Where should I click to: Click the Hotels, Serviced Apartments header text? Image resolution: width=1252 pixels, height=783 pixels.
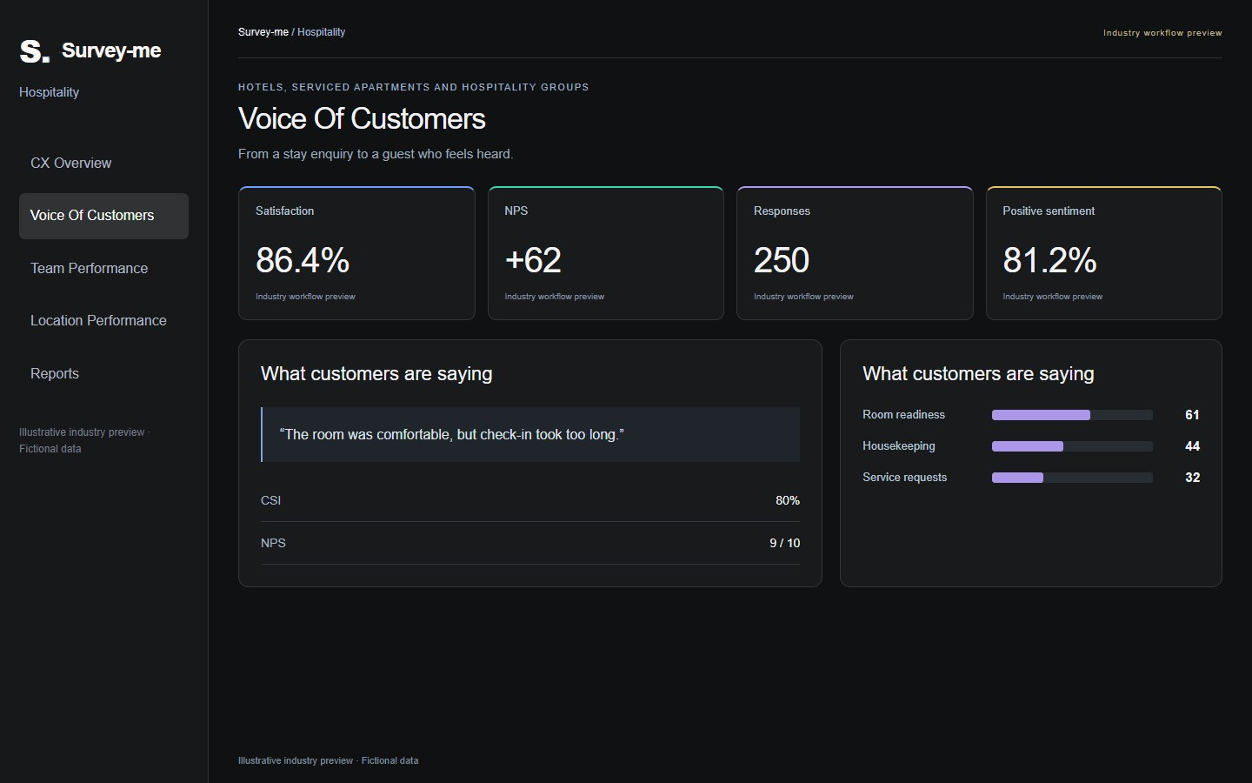click(x=414, y=87)
